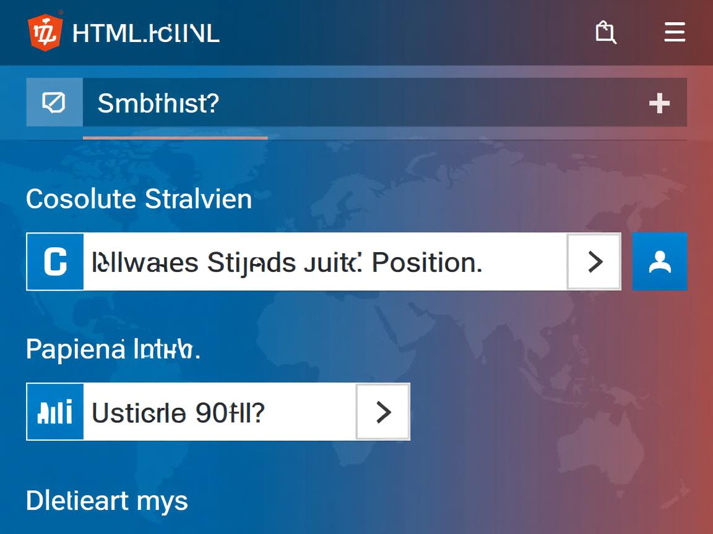Click the bar chart icon
This screenshot has width=713, height=534.
[x=55, y=412]
